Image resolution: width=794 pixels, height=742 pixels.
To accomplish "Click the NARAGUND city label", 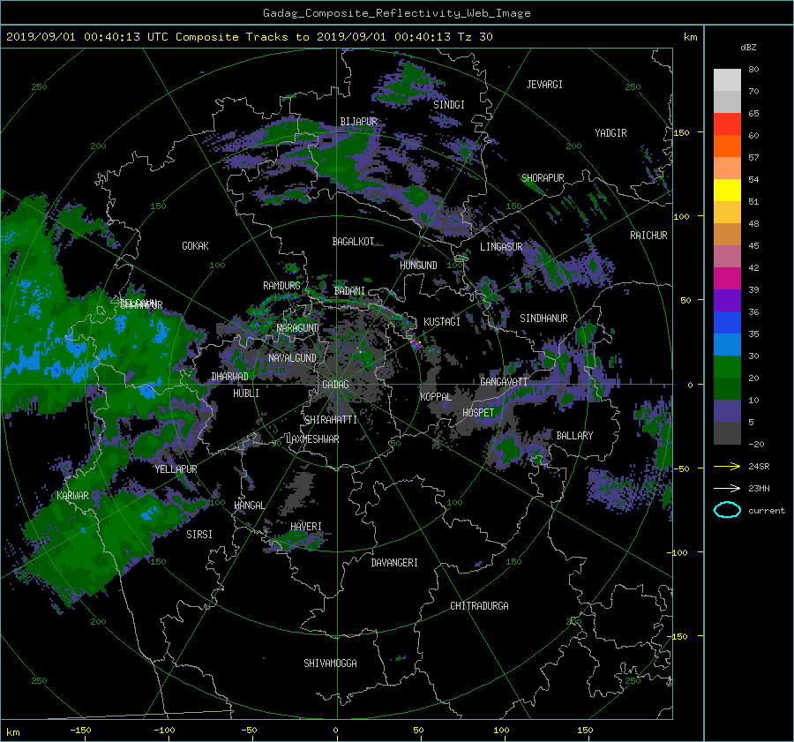I will (x=298, y=327).
